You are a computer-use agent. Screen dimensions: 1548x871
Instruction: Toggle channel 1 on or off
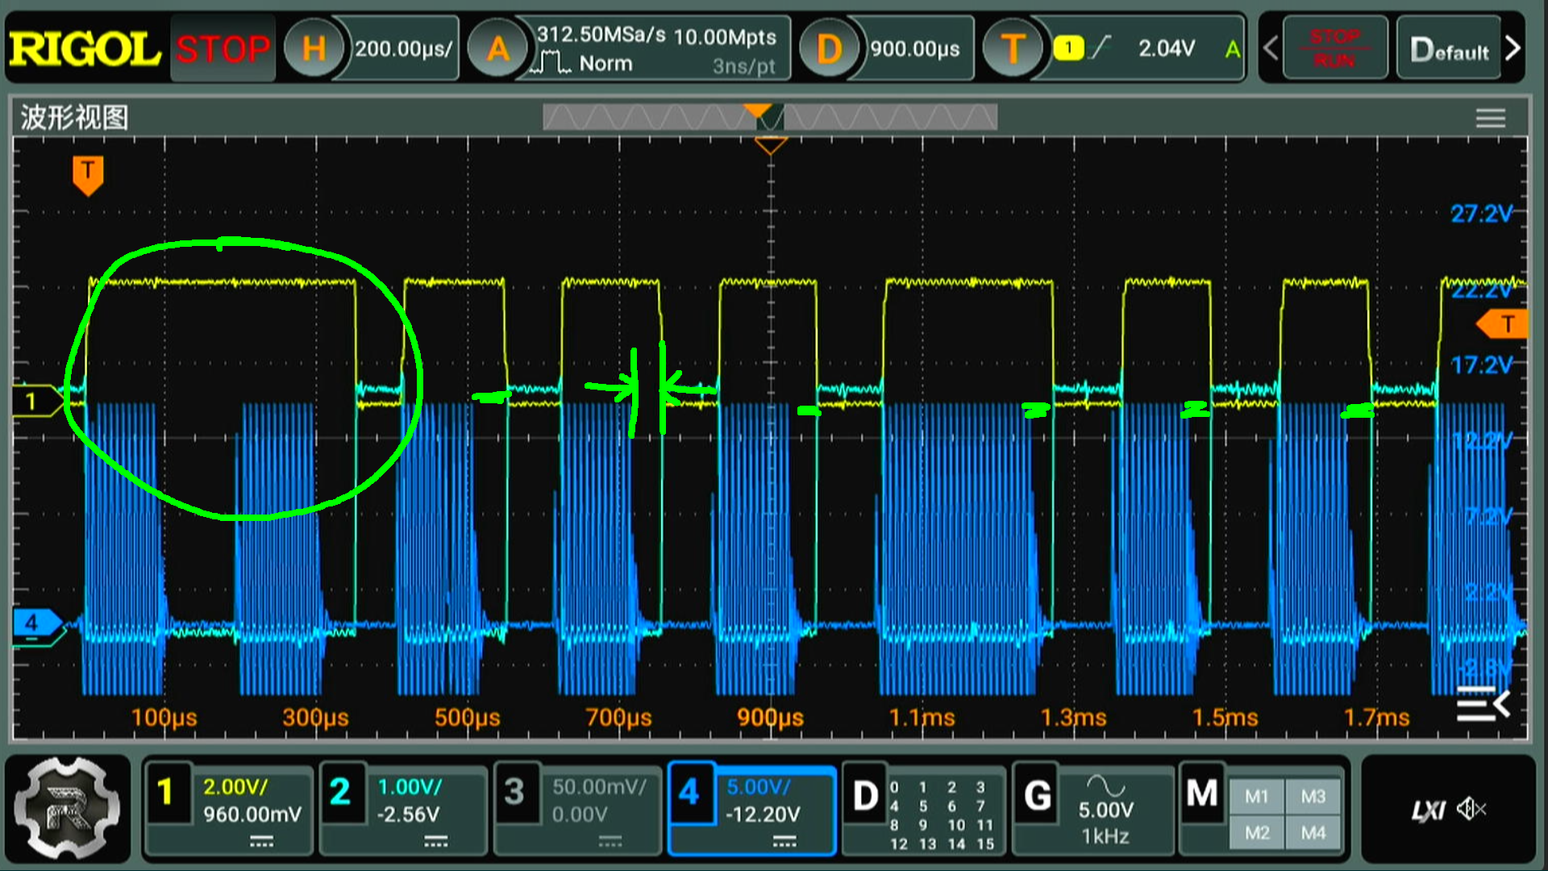(x=166, y=792)
